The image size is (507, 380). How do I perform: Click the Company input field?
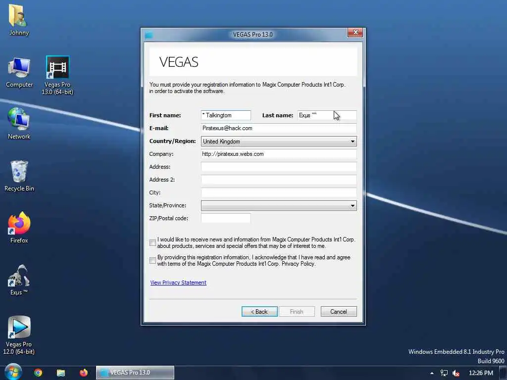[279, 154]
